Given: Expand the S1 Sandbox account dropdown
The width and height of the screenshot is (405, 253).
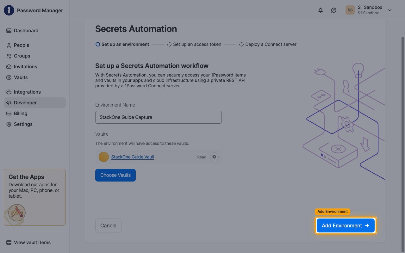Looking at the screenshot, I should pyautogui.click(x=390, y=10).
